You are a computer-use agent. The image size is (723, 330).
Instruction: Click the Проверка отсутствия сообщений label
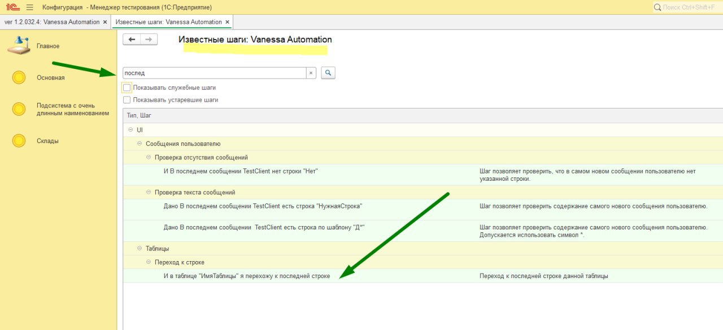tap(201, 157)
